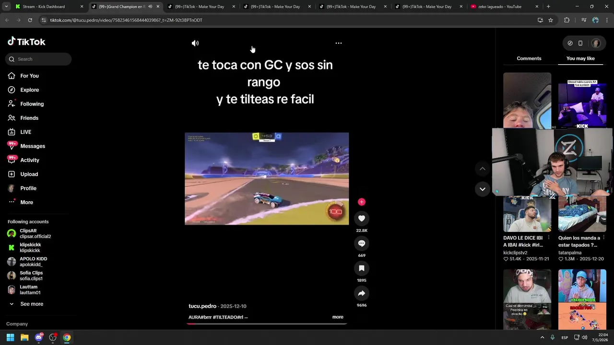Open the tatanpalma account link

click(570, 253)
